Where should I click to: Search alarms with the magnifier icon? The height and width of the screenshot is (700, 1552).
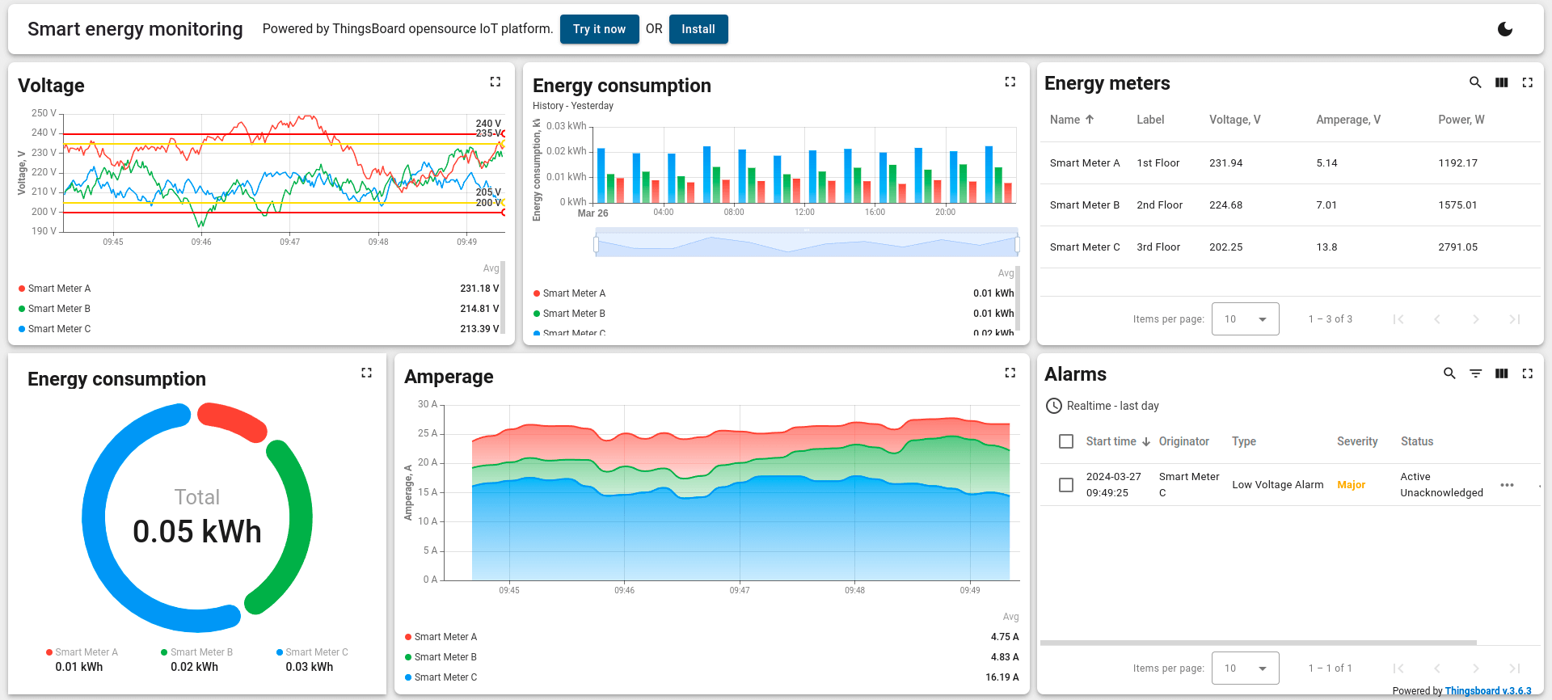pos(1449,373)
